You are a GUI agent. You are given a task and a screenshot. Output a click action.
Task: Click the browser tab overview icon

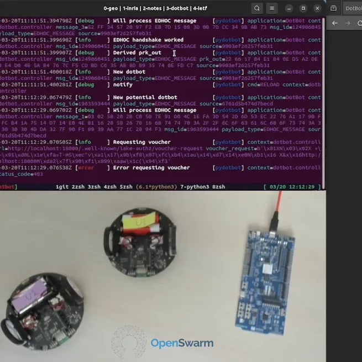pos(333,8)
